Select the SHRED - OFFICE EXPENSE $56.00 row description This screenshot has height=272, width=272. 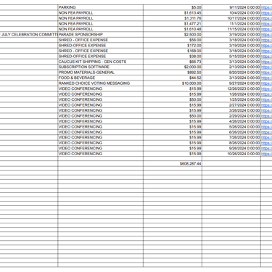pos(100,40)
